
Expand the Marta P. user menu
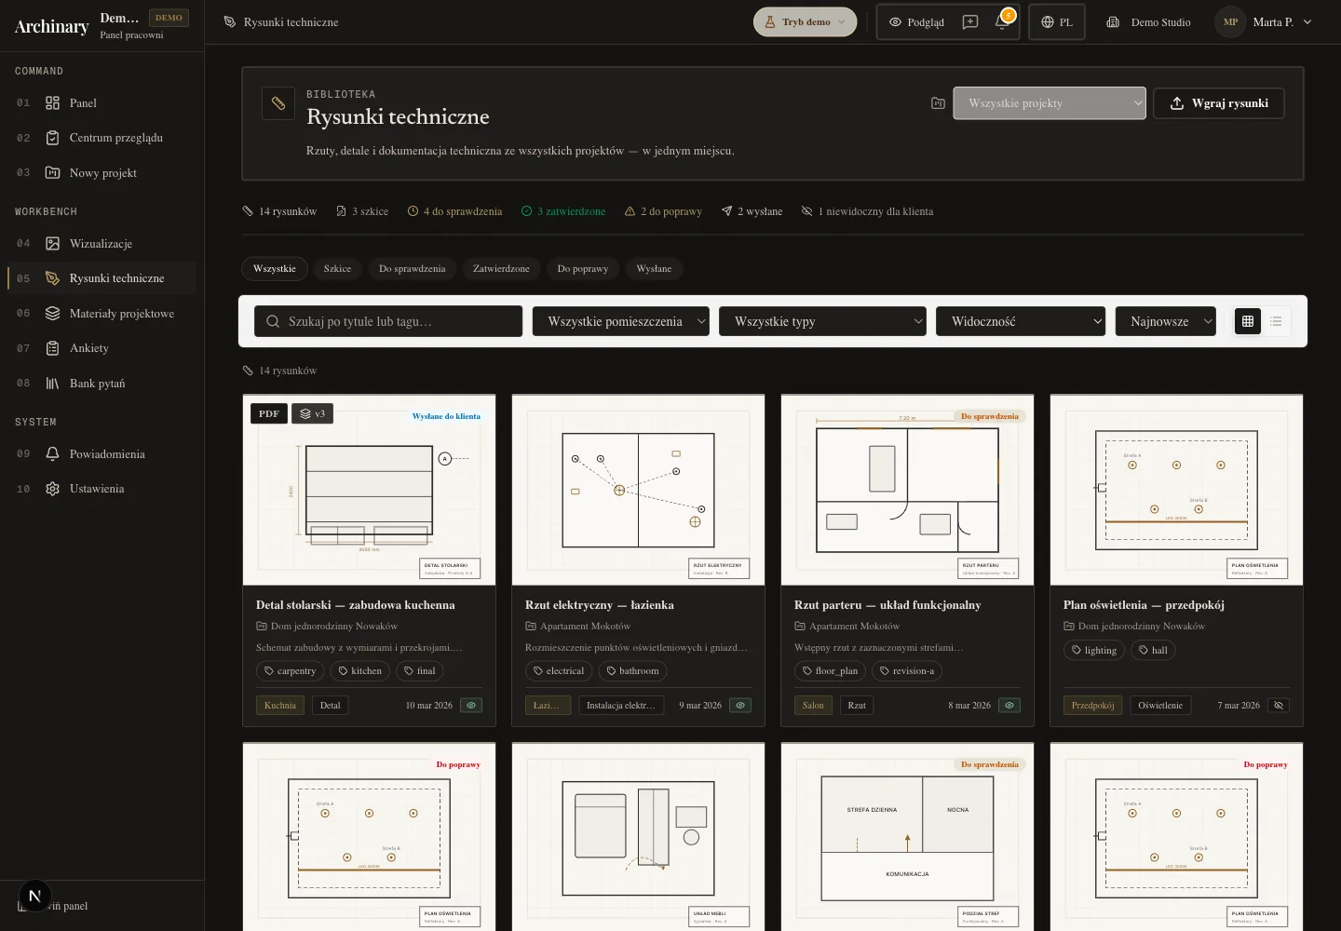pyautogui.click(x=1265, y=22)
